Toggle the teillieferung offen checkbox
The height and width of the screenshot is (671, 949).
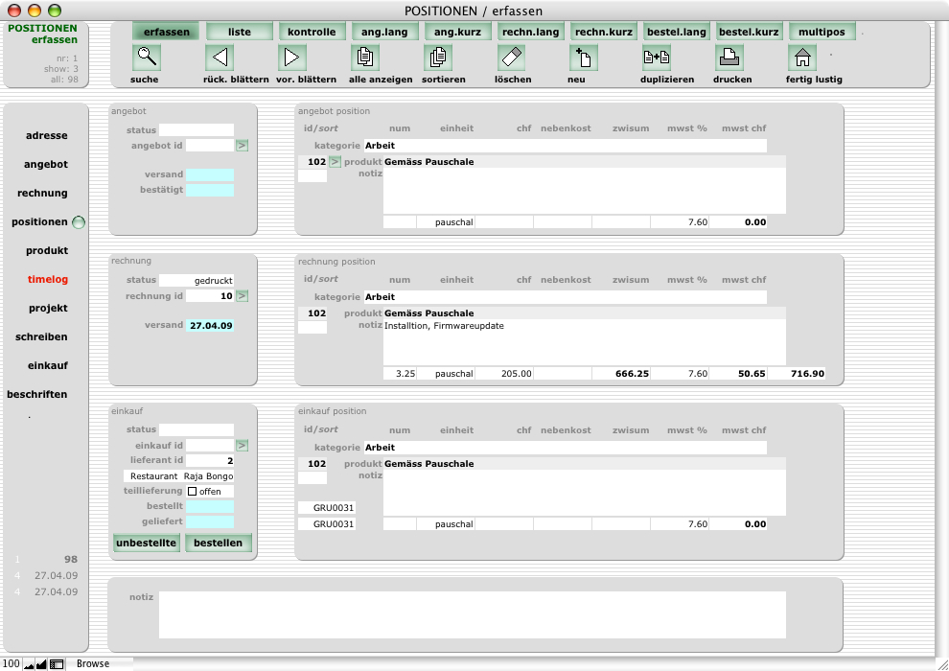(x=193, y=492)
